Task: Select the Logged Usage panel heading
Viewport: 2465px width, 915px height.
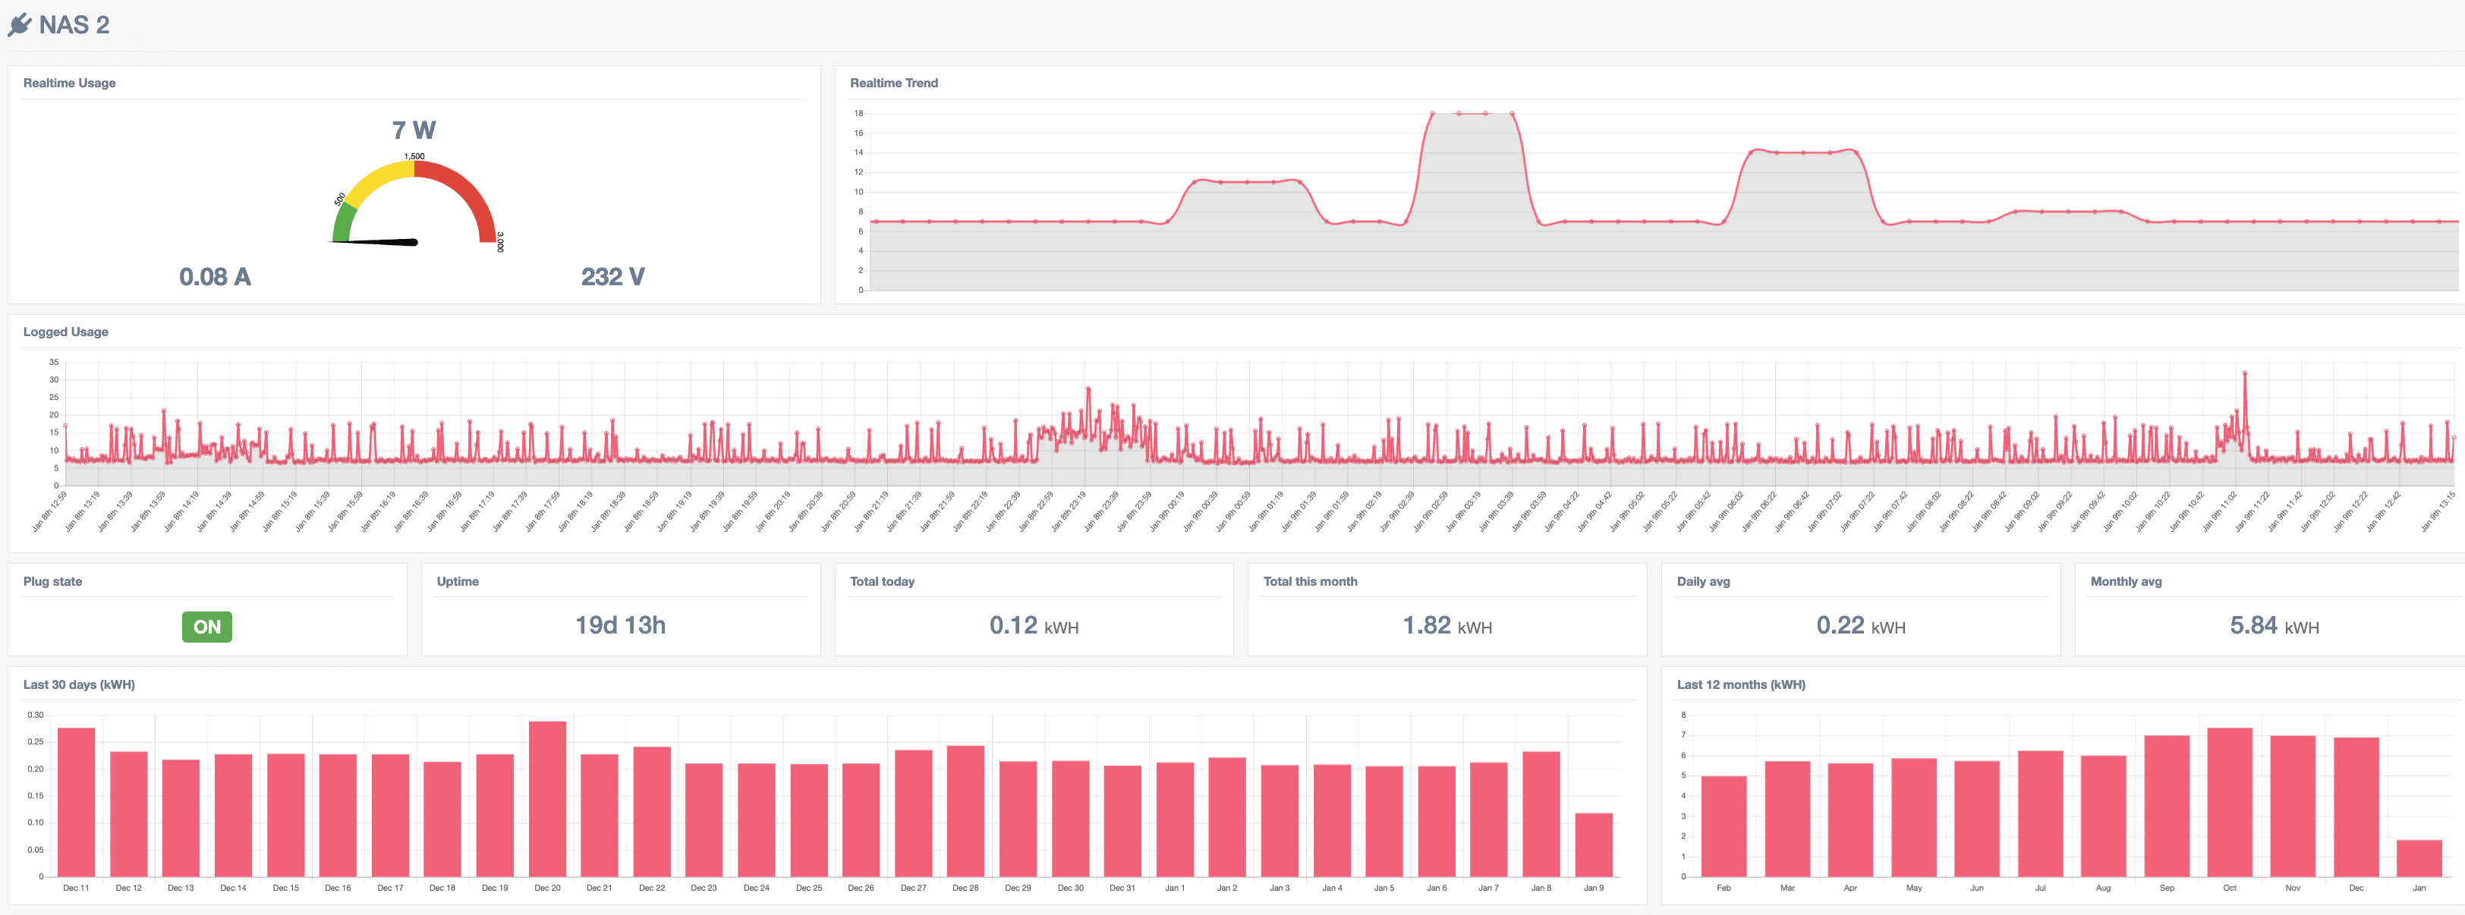Action: (x=66, y=332)
